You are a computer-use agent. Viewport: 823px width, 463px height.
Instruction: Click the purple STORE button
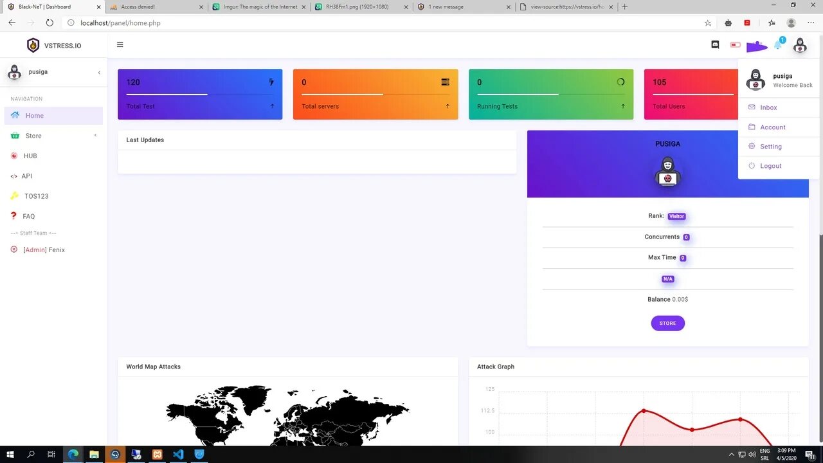667,323
